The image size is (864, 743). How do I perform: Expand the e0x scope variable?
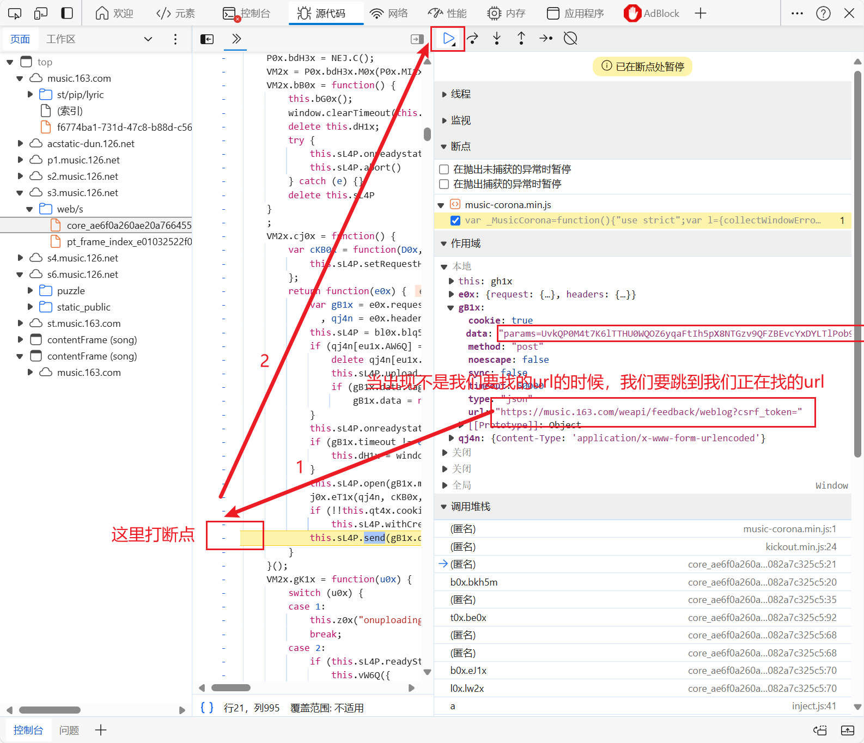[x=451, y=294]
